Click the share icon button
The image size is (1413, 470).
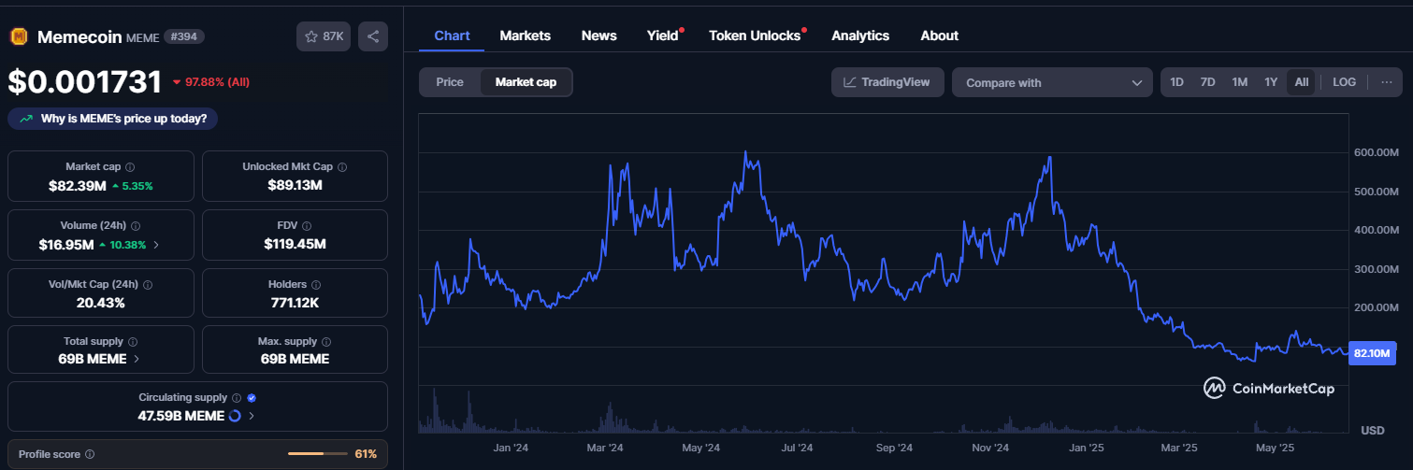(x=373, y=36)
